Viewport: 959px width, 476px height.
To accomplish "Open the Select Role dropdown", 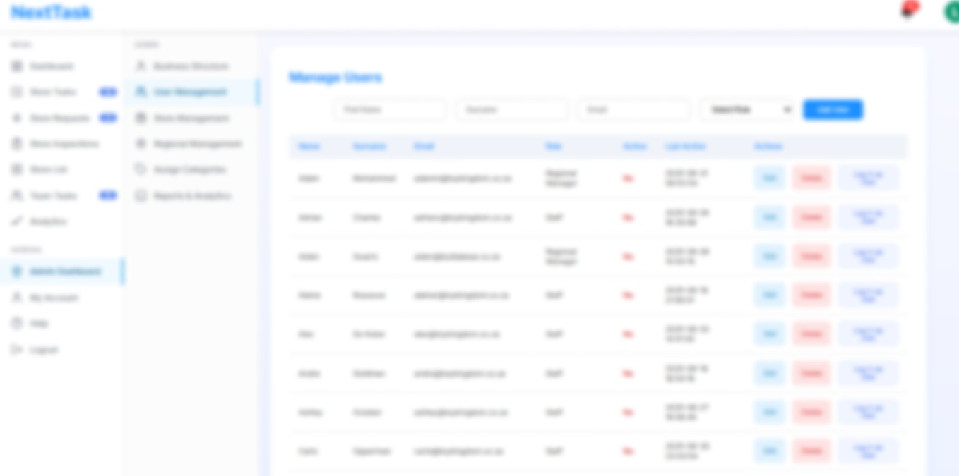I will 746,109.
